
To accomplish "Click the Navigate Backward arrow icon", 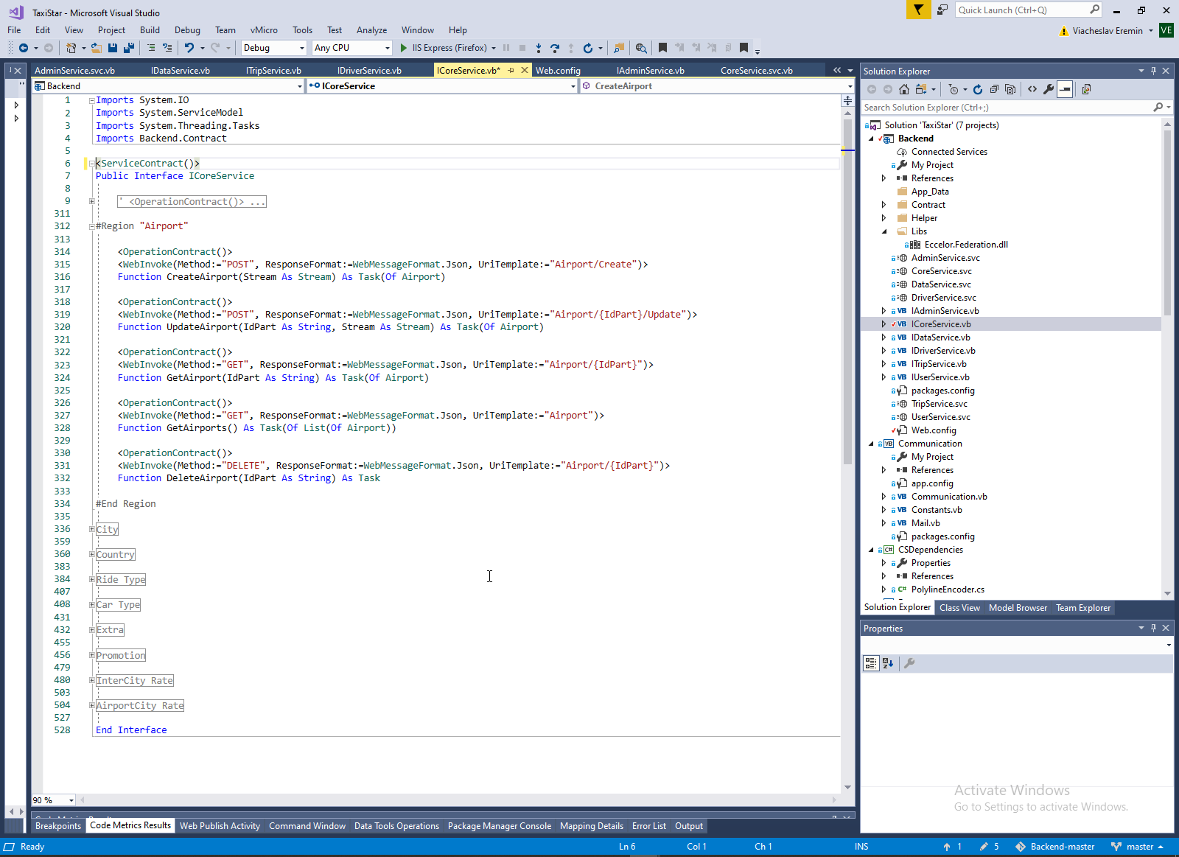I will click(x=24, y=48).
